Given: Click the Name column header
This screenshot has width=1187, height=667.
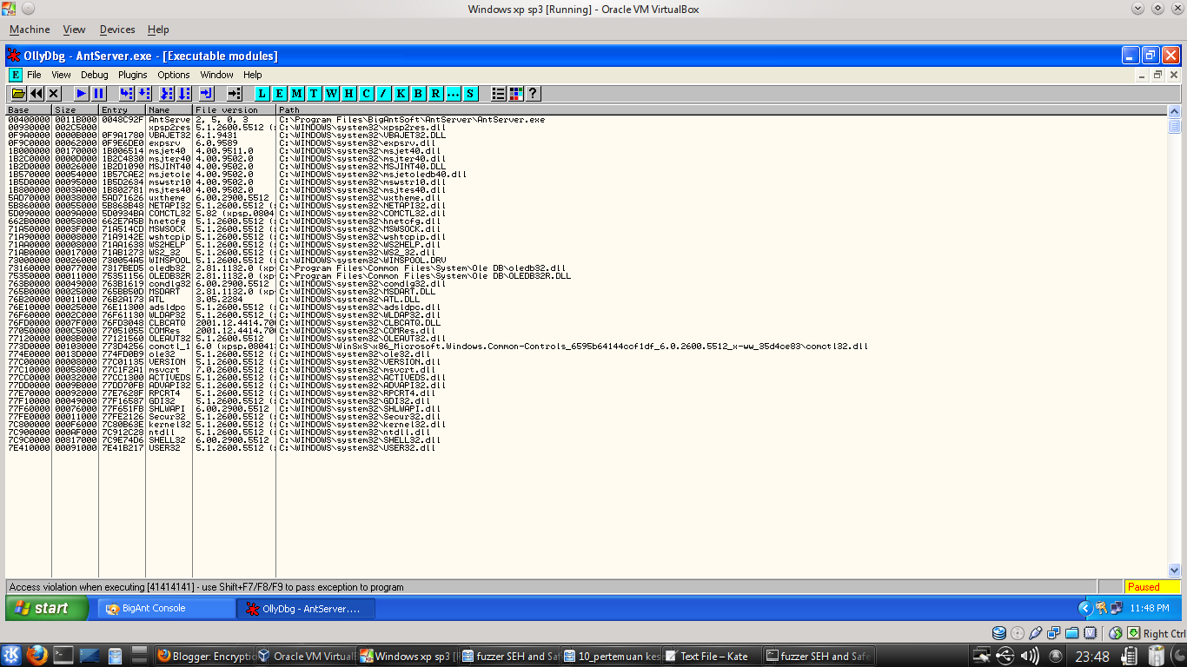Looking at the screenshot, I should pos(169,110).
